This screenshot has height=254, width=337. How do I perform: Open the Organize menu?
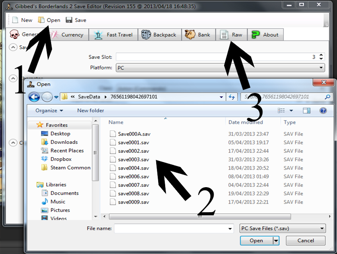click(x=49, y=111)
